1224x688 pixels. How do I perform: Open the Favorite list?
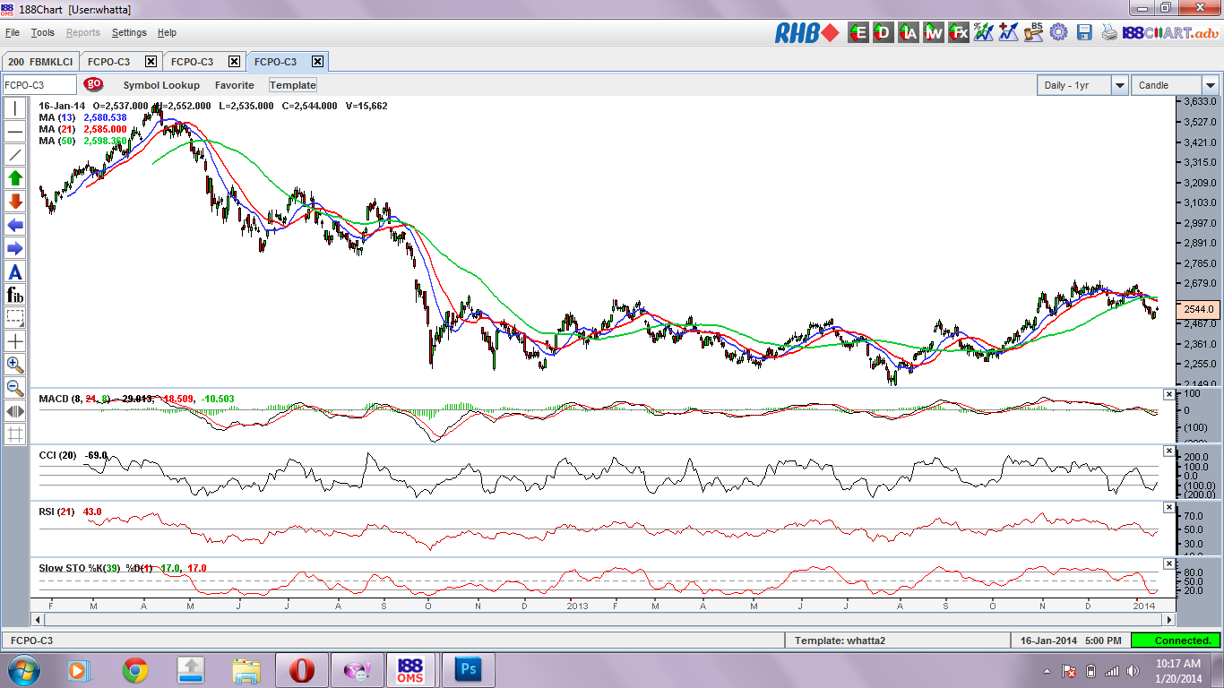point(235,85)
